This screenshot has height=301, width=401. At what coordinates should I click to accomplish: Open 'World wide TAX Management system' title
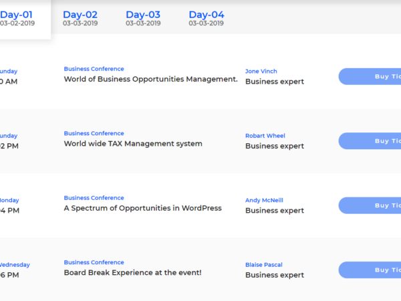133,143
